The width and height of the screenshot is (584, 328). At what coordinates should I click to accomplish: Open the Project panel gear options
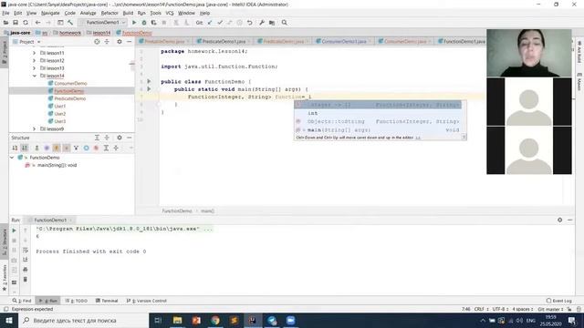[120, 42]
